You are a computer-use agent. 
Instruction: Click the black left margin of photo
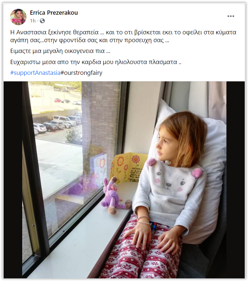click(13, 180)
